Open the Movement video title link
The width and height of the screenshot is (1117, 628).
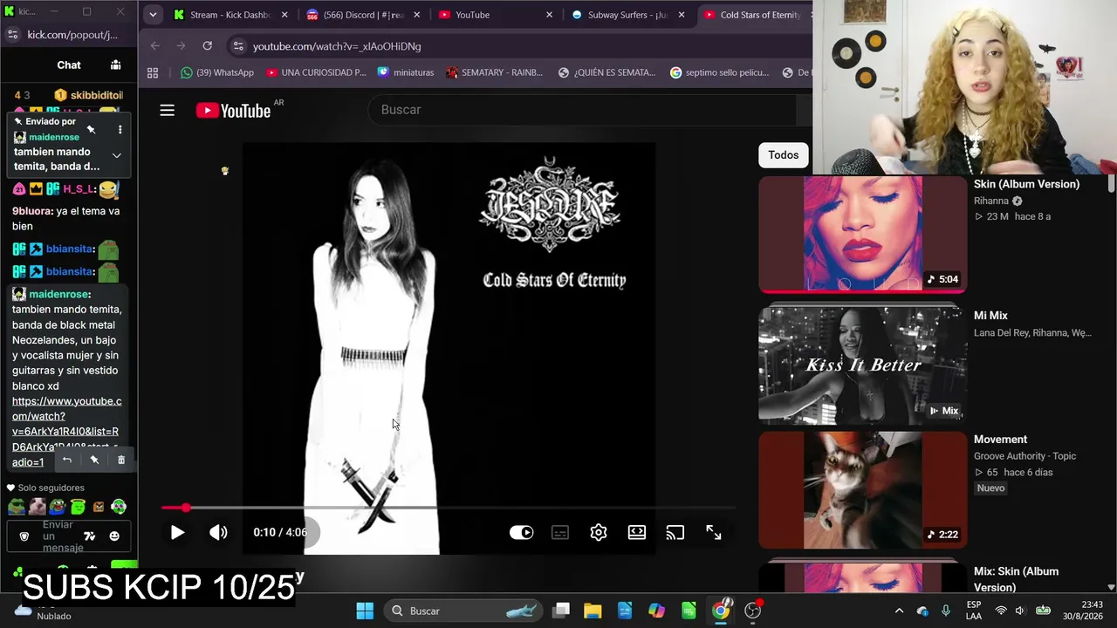pyautogui.click(x=1000, y=440)
